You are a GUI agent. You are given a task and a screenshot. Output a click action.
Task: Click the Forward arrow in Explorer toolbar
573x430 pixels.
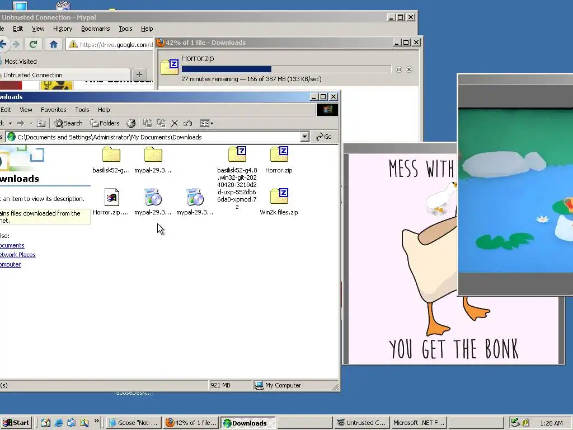coord(21,123)
